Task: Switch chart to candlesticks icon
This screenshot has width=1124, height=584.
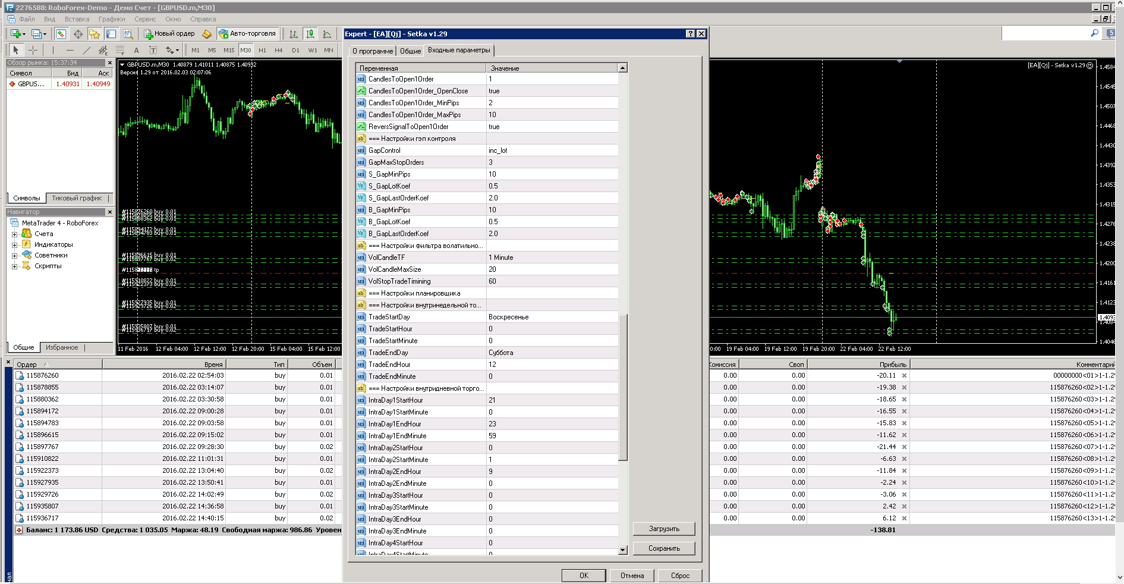Action: [310, 34]
